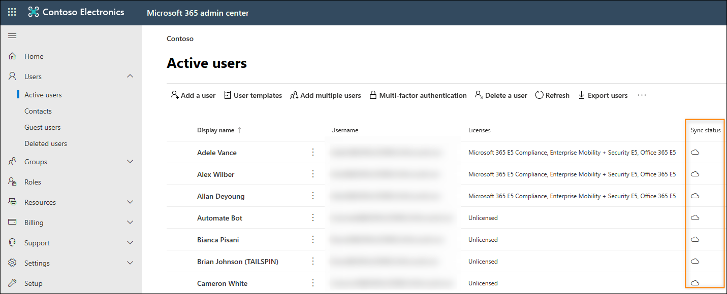The image size is (727, 294).
Task: Open more actions for Automate Bot
Action: (x=313, y=217)
